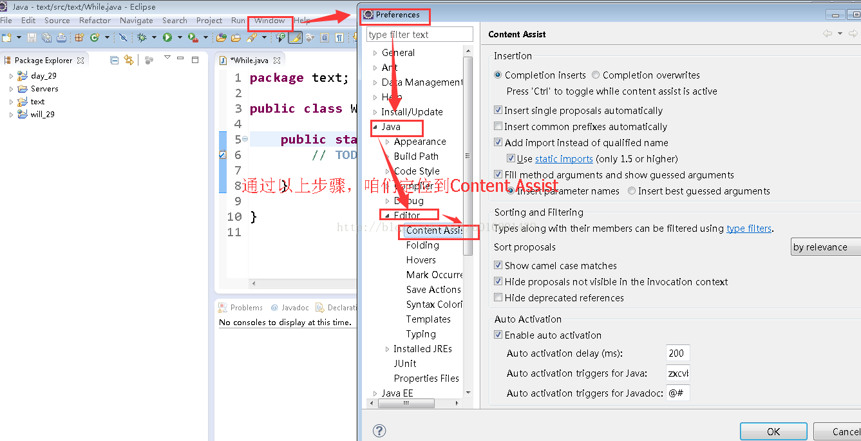Screen dimensions: 861x441
Task: Expand will_29 project in Package Explorer
Action: coord(11,115)
